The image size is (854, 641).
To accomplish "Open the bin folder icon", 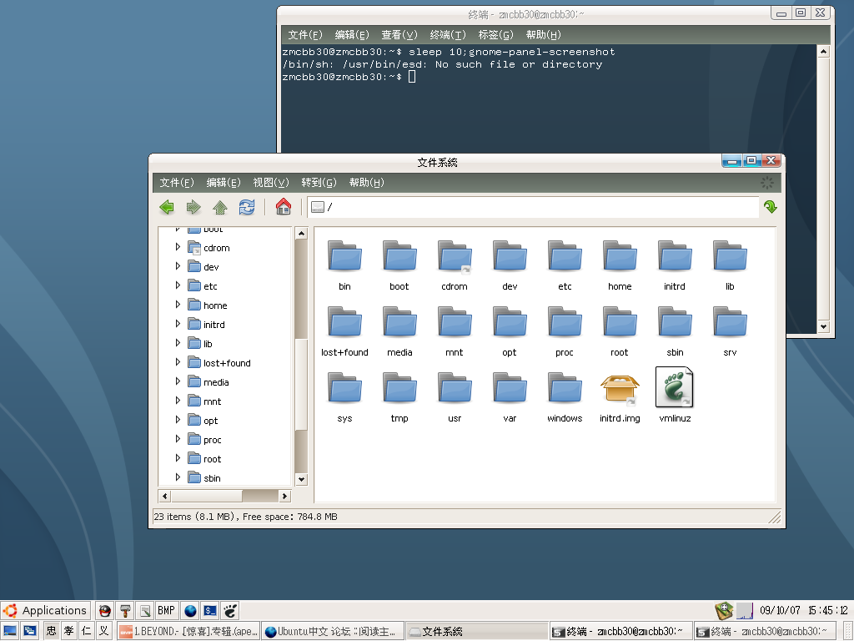I will [344, 255].
